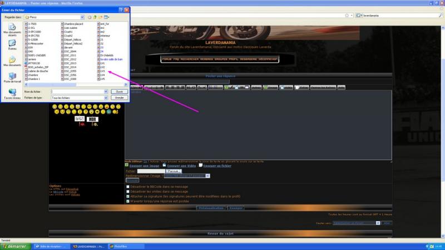This screenshot has width=445, height=250.
Task: Open the Firefox address bar history dropdown arrow
Action: click(352, 16)
